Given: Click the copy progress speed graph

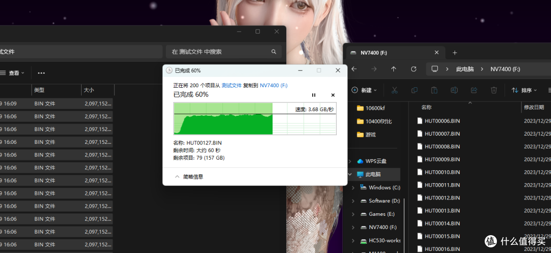Looking at the screenshot, I should click(x=255, y=118).
